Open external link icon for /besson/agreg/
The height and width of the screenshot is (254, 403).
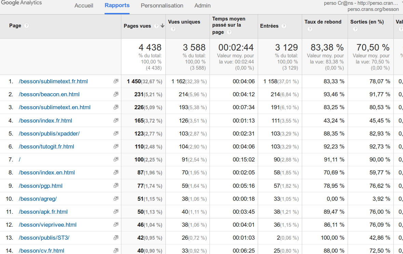[x=116, y=199]
